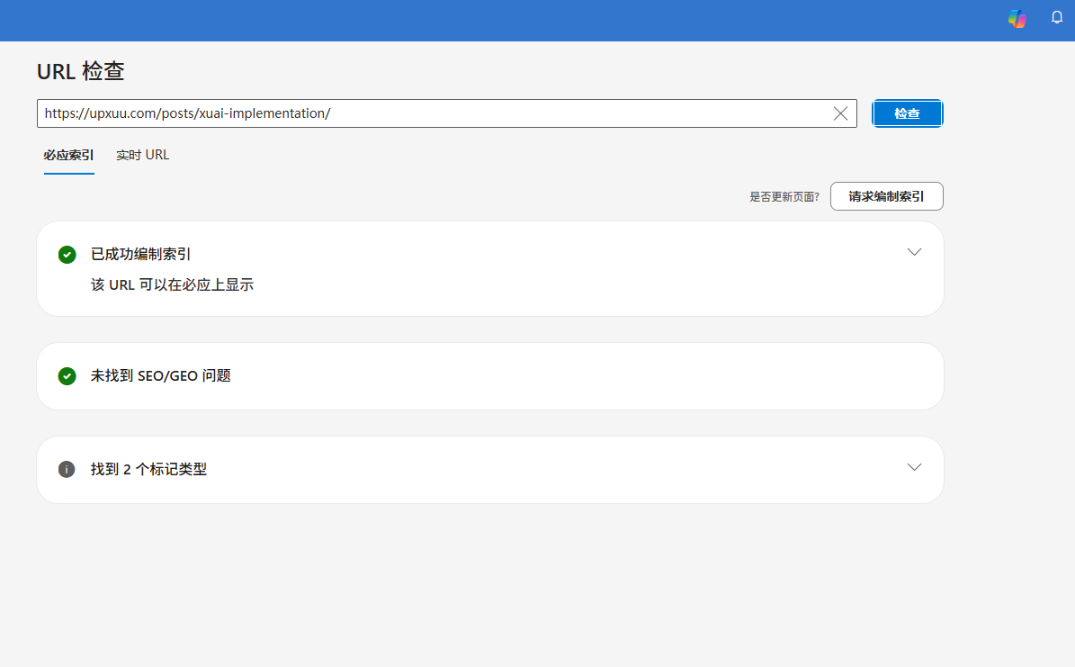Image resolution: width=1075 pixels, height=667 pixels.
Task: Click the blue 检查 button
Action: 907,114
